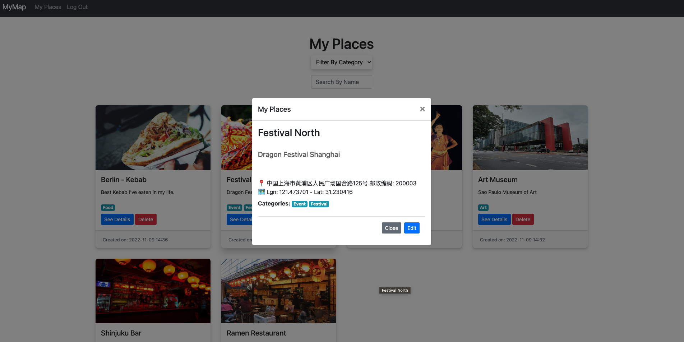Click the Festival North map marker label
Screen dimensions: 684x342
pos(395,290)
